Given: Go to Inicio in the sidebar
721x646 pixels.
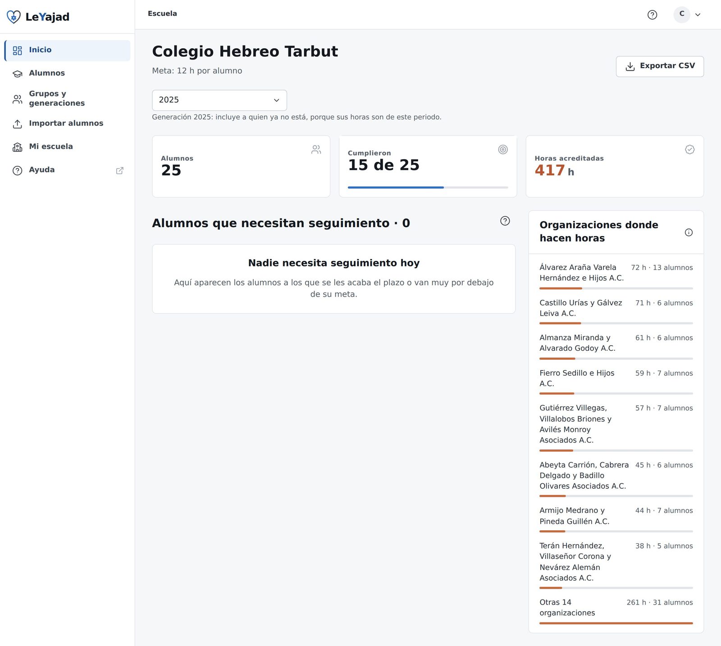Looking at the screenshot, I should (x=67, y=50).
